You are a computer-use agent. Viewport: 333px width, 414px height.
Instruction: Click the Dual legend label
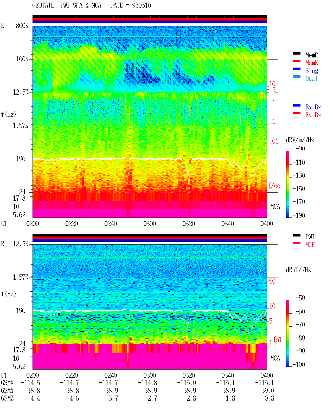click(x=312, y=78)
